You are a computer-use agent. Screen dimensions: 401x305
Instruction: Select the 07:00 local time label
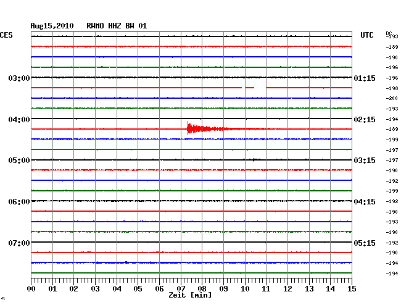tap(19, 243)
